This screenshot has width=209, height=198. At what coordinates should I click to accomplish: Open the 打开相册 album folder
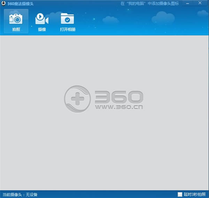tap(68, 22)
